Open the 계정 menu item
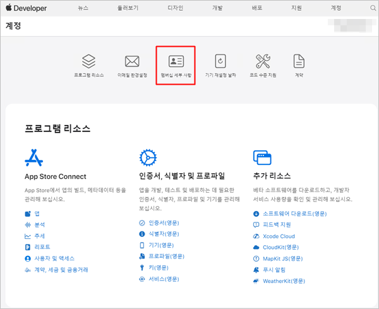The height and width of the screenshot is (309, 379). click(x=336, y=8)
